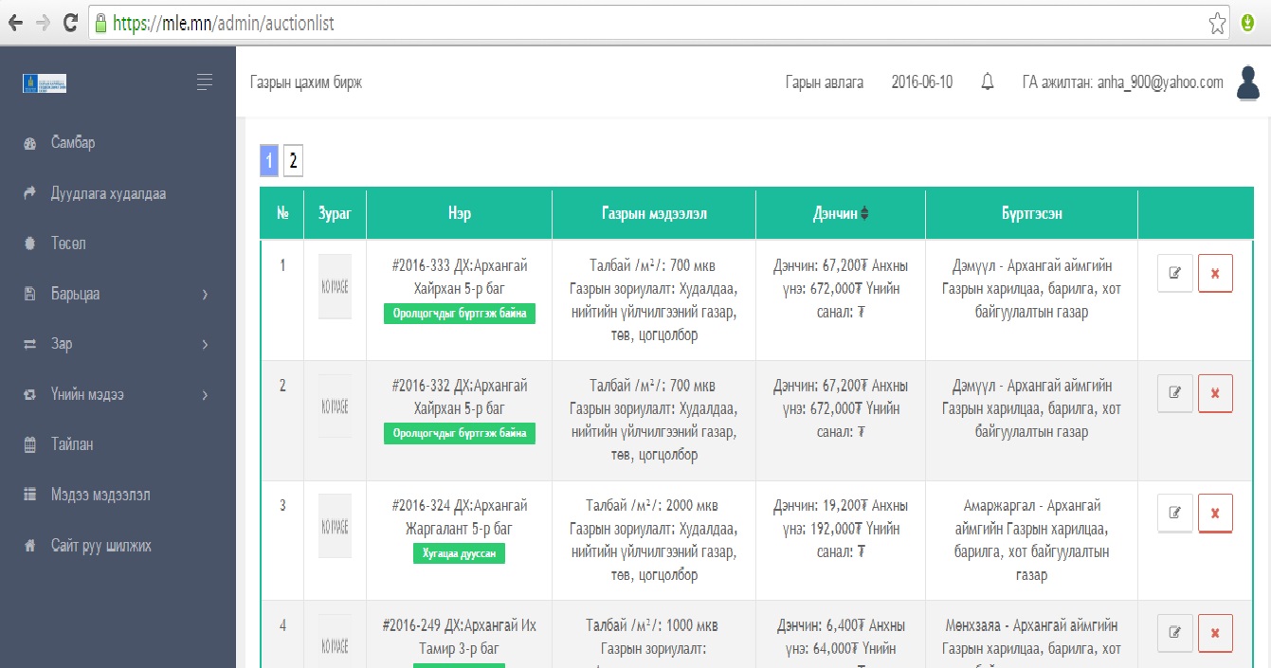Open the notifications bell icon
Viewport: 1271px width, 668px height.
click(x=988, y=82)
